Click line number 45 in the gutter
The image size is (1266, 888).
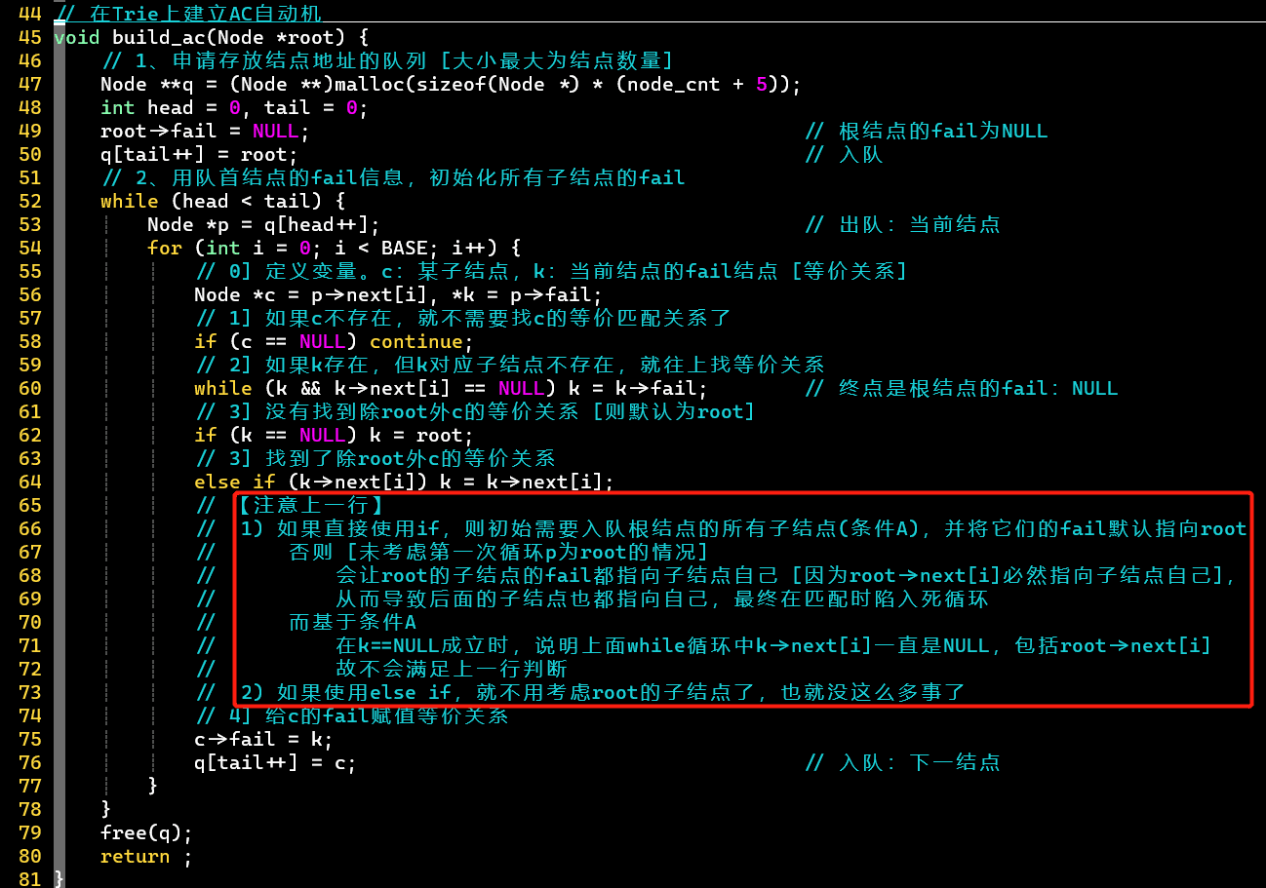tap(30, 37)
